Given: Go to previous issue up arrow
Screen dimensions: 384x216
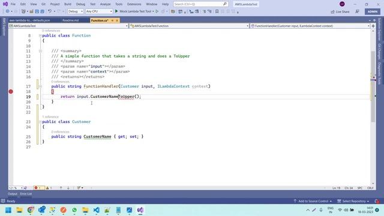Looking at the screenshot, I should click(61, 188).
